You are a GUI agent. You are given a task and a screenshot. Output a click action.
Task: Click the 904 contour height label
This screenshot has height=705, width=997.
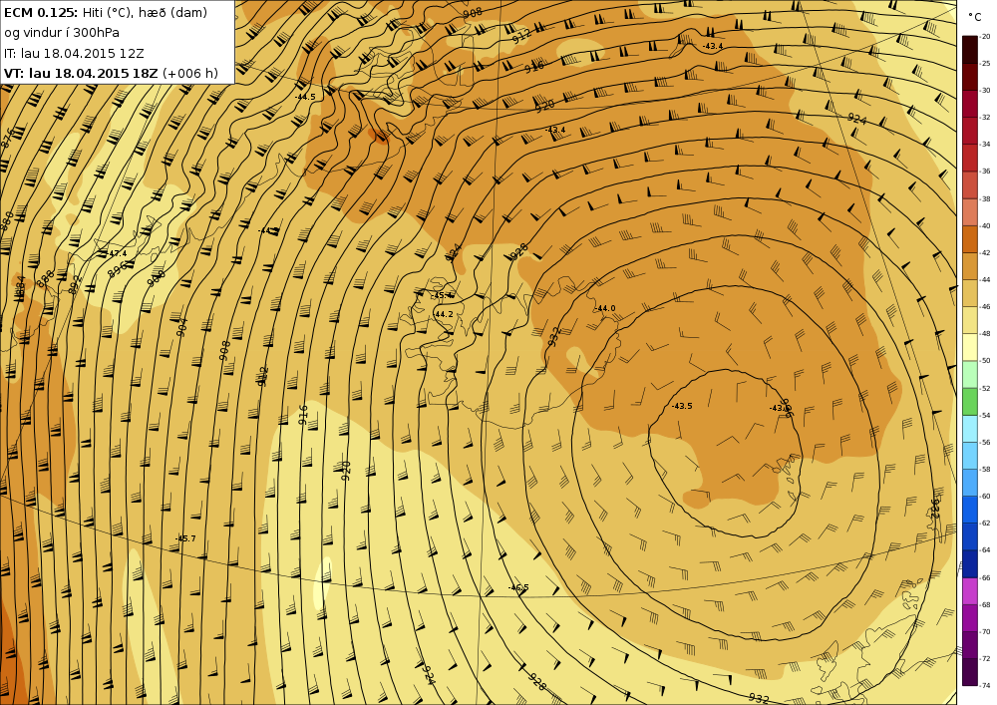tap(182, 327)
